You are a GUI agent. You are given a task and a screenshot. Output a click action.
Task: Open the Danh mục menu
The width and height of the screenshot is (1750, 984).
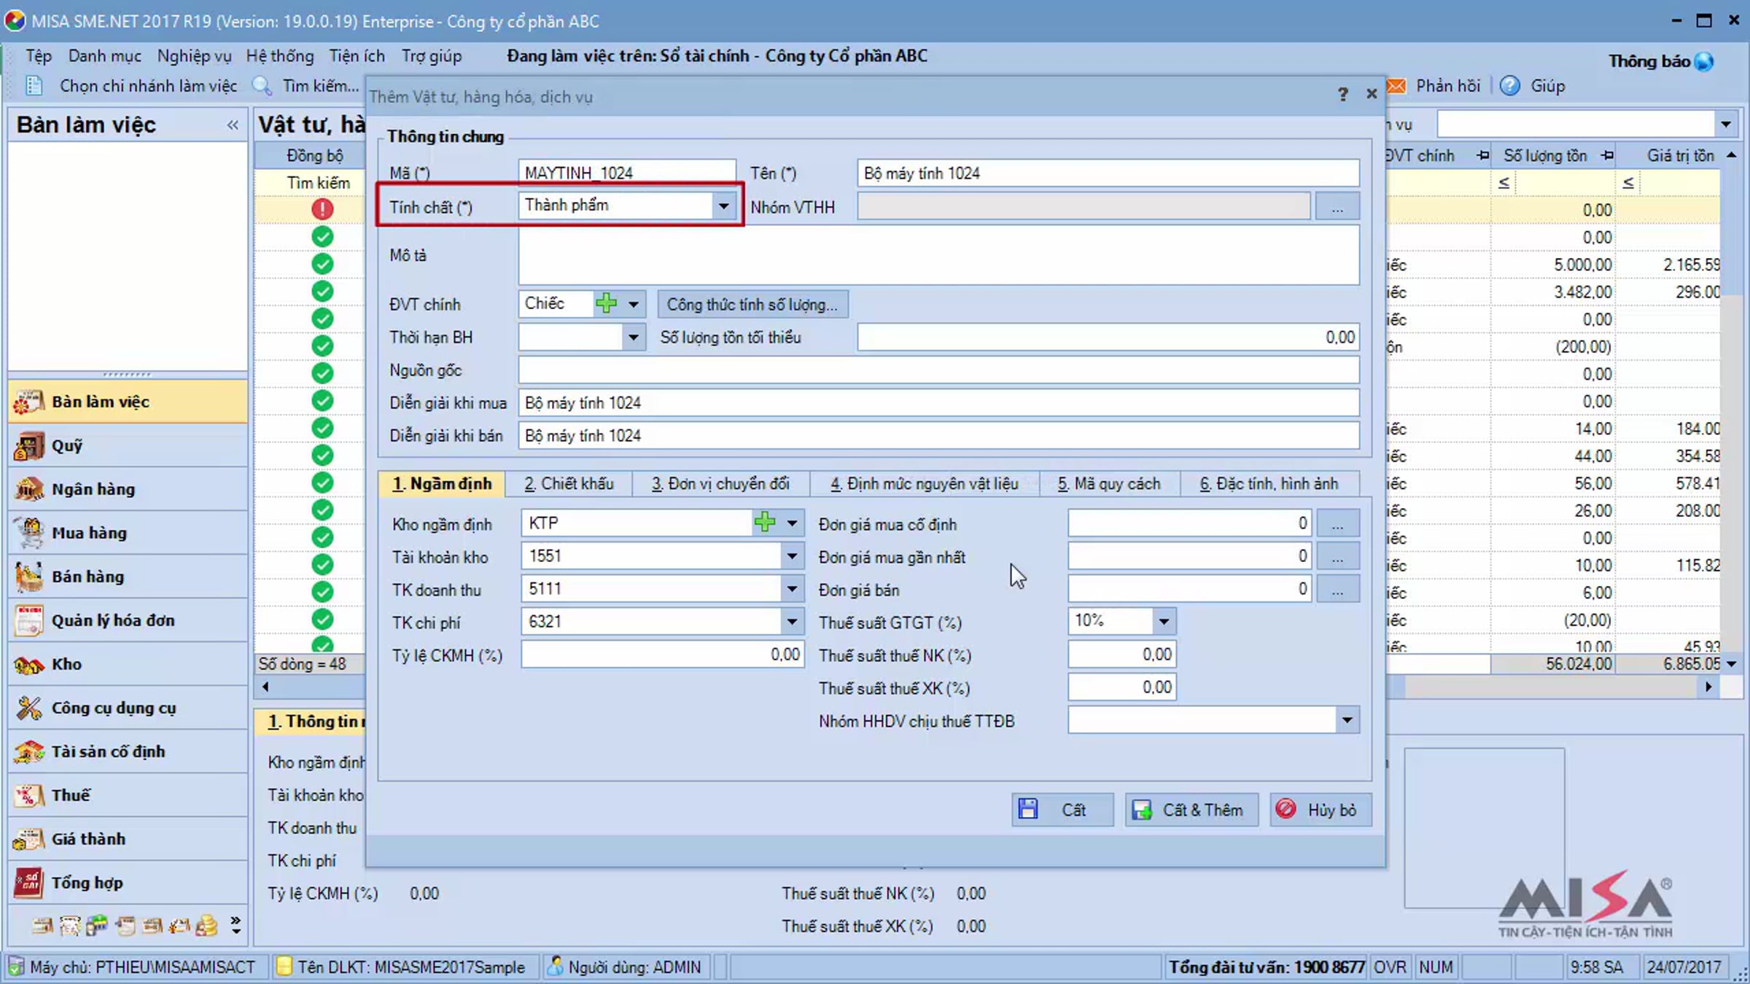(105, 56)
